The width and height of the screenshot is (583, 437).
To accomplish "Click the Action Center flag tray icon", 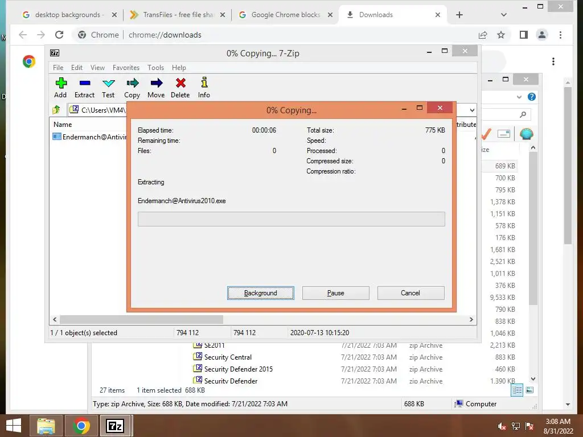I will coord(529,426).
